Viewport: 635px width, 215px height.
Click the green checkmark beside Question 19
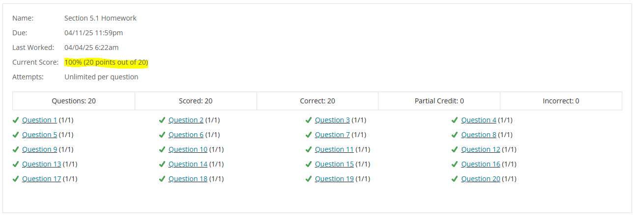tap(309, 179)
